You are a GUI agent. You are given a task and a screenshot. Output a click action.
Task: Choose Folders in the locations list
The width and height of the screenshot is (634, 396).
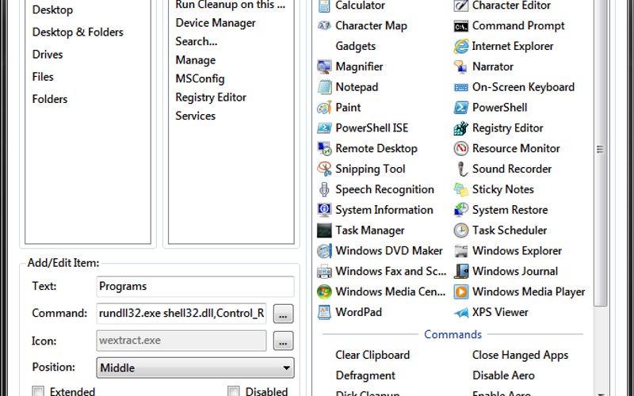pyautogui.click(x=50, y=99)
